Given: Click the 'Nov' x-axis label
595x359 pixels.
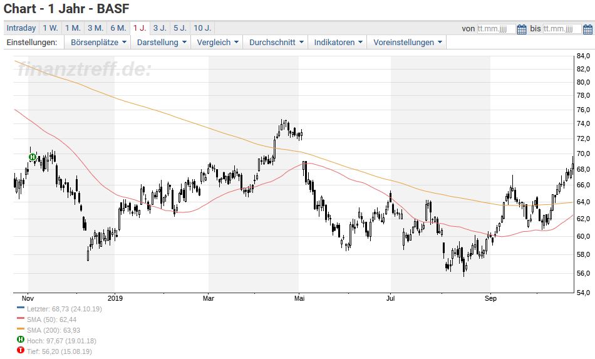Looking at the screenshot, I should [28, 298].
